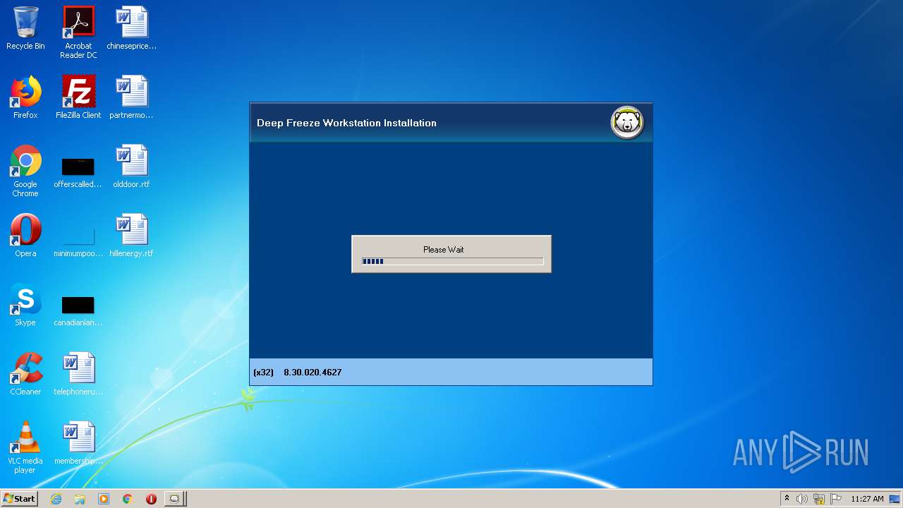Viewport: 903px width, 508px height.
Task: Launch Acrobat Reader DC shortcut
Action: (x=78, y=32)
